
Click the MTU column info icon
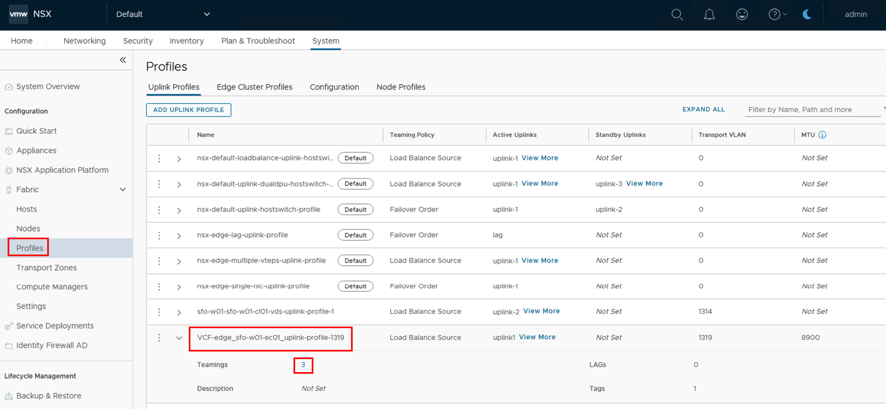822,135
